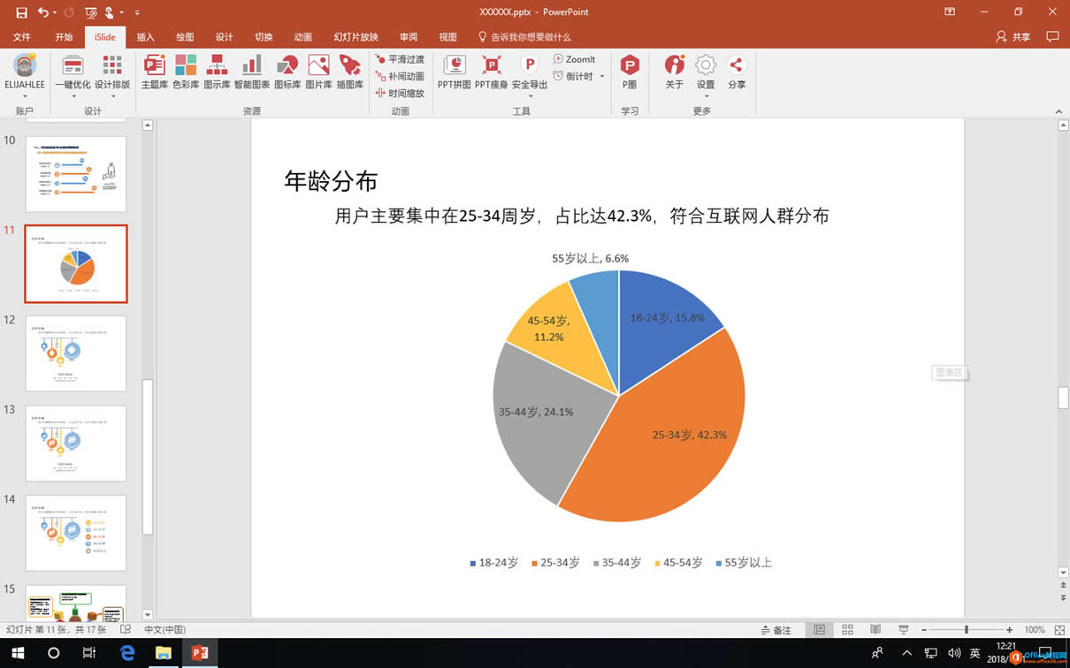This screenshot has height=668, width=1070.
Task: Open the 图示库 diagram library
Action: (x=217, y=72)
